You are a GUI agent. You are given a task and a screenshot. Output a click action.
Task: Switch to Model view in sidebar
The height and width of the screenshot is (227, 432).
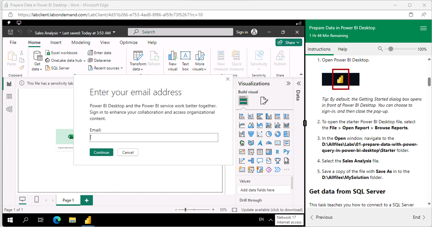pos(9,109)
